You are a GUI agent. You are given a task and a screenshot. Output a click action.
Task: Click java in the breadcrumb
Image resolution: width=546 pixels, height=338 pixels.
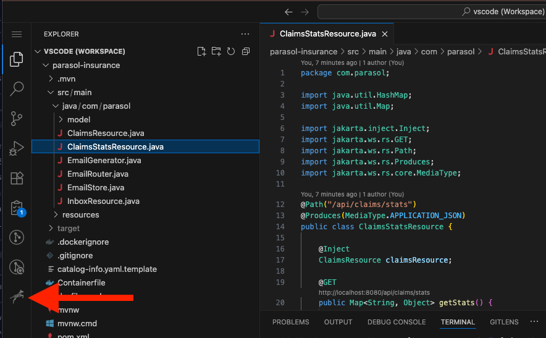[403, 52]
